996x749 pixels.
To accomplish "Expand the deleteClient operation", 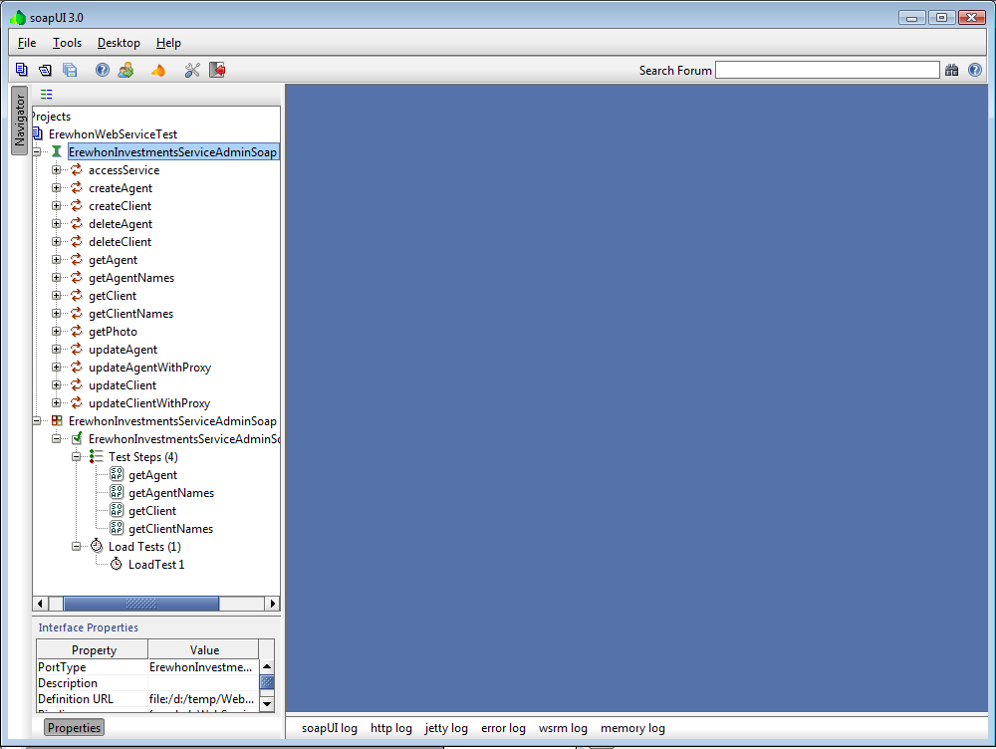I will [57, 242].
